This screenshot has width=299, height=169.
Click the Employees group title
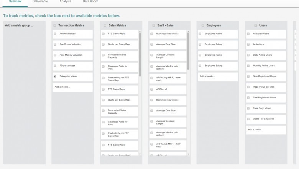[214, 25]
